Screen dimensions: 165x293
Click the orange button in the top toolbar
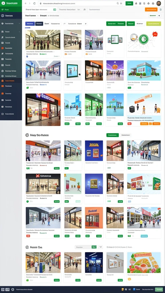coord(151,9)
